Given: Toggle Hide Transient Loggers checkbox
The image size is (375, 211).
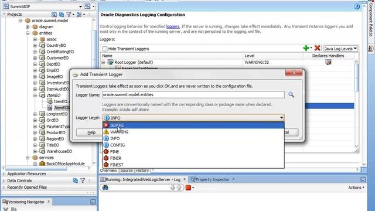Looking at the screenshot, I should (105, 49).
